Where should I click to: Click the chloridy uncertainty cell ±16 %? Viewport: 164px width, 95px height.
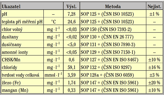[154, 67]
